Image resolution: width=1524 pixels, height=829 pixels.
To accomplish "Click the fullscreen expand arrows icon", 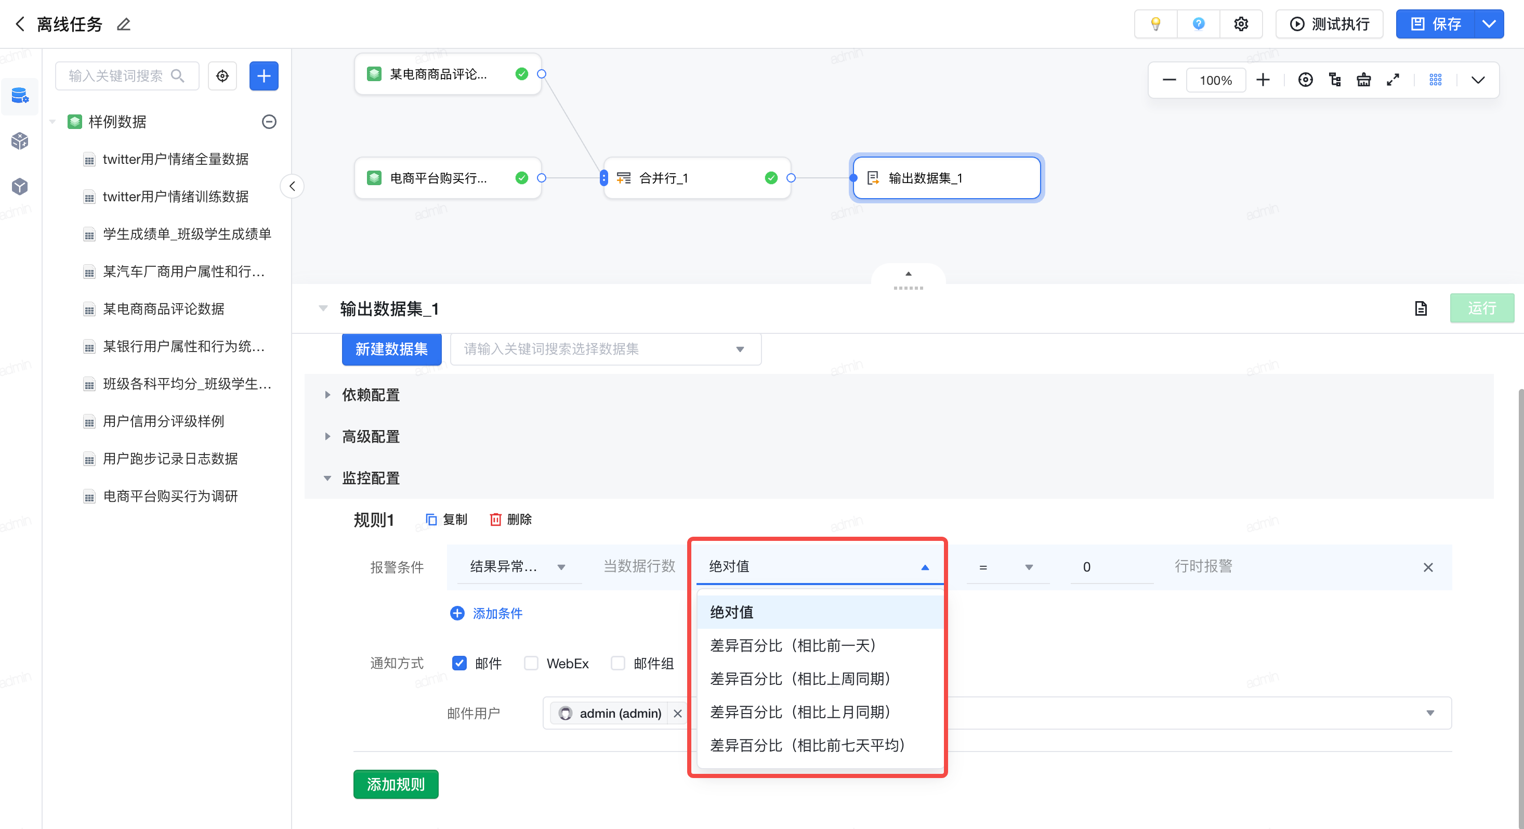I will point(1392,80).
